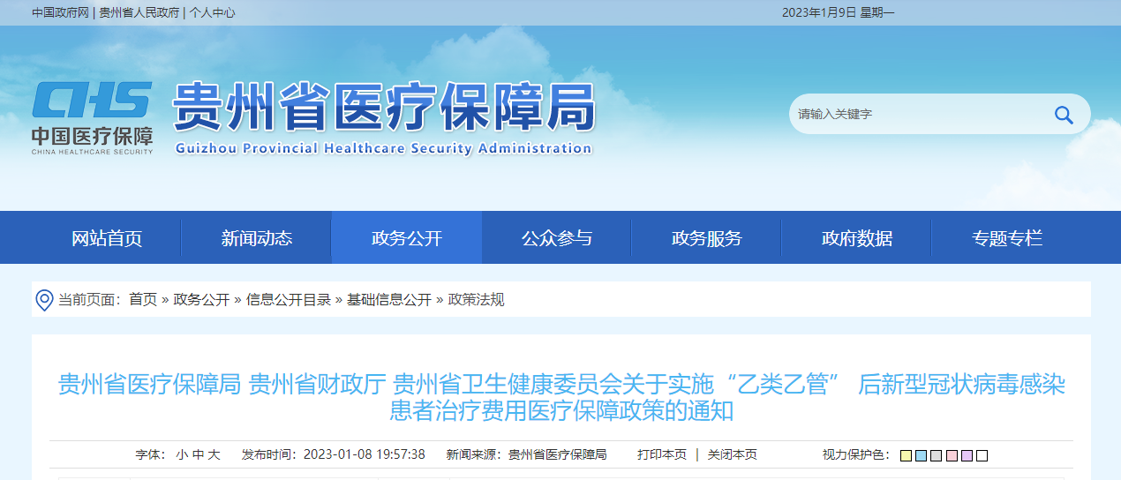Select the gray eye-protection color swatch
1121x480 pixels.
click(x=936, y=455)
